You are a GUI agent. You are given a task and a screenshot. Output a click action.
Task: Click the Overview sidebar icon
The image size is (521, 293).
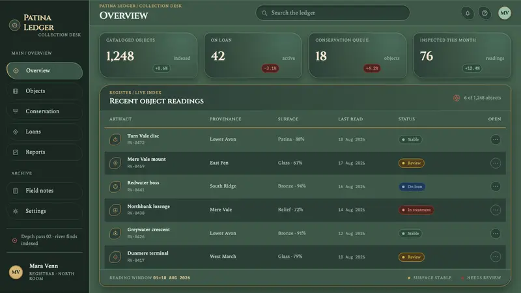(16, 71)
